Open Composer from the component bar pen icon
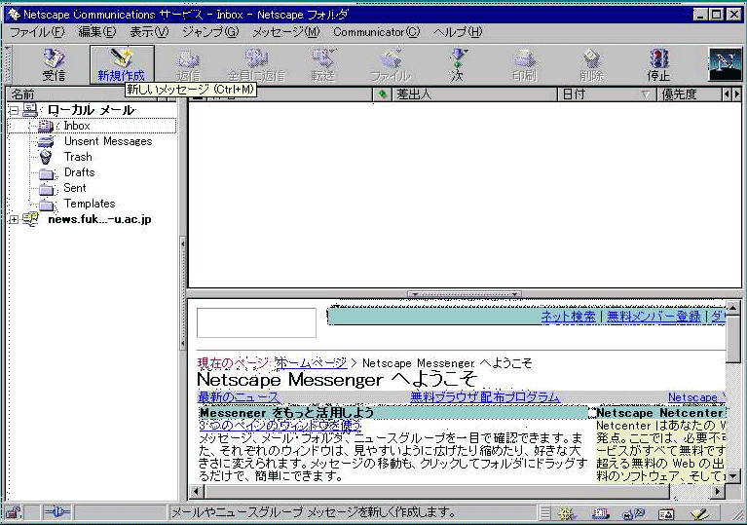The height and width of the screenshot is (525, 747). 699,513
